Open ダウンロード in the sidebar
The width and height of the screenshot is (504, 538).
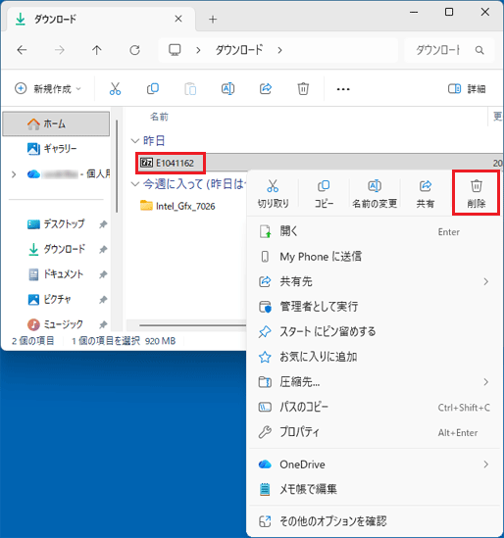56,249
